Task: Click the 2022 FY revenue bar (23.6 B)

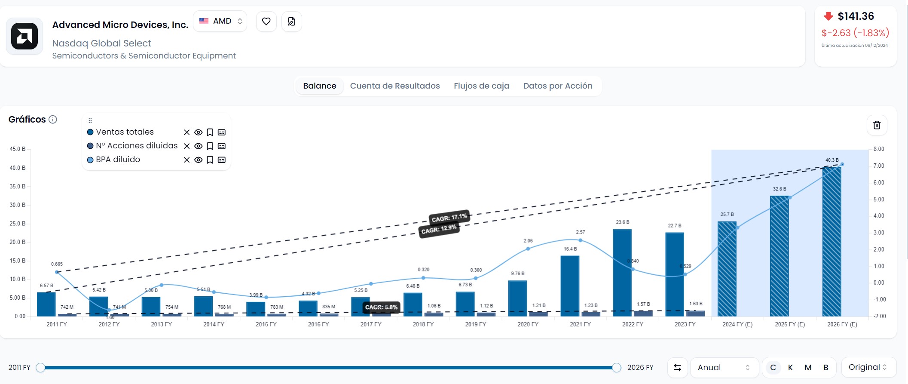Action: pyautogui.click(x=622, y=273)
